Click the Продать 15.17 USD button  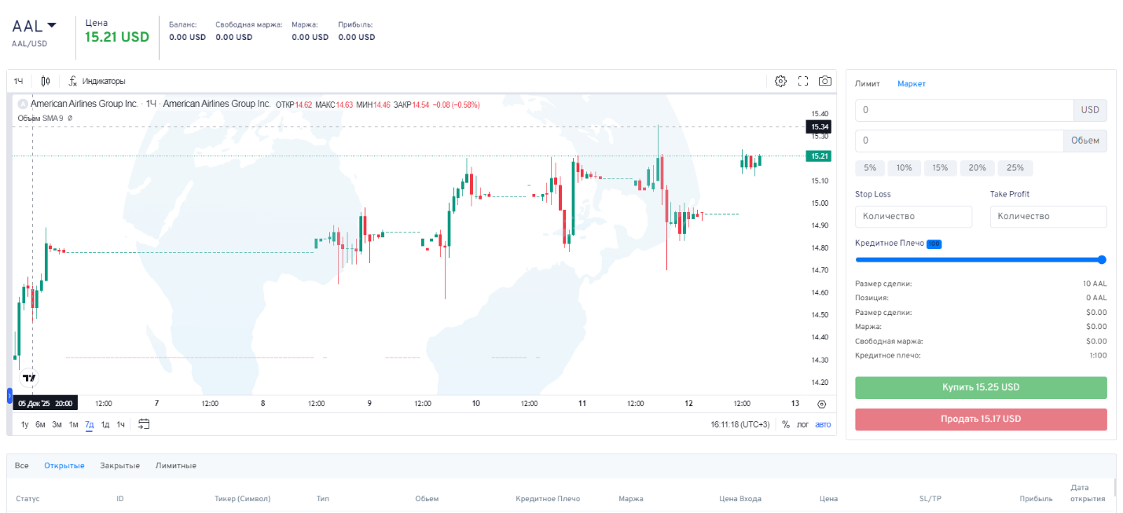point(981,419)
